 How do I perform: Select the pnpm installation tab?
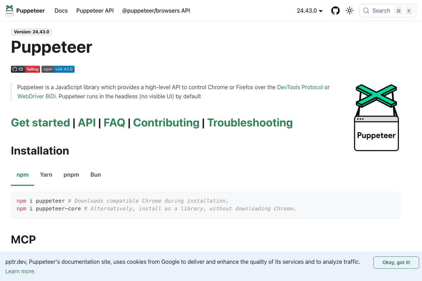pyautogui.click(x=71, y=175)
